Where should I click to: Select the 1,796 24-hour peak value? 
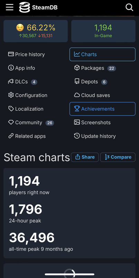(x=26, y=209)
